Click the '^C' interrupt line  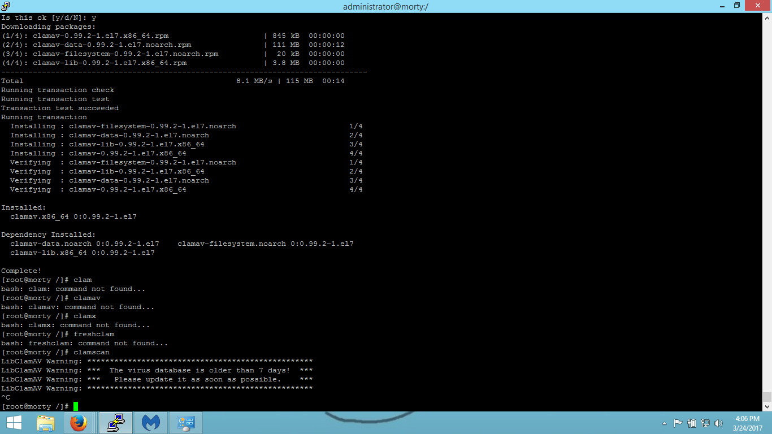(6, 397)
